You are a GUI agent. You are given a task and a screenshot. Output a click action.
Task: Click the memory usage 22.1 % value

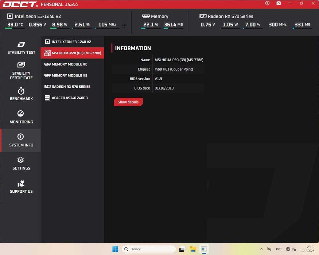coord(151,25)
